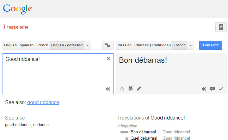Viewport: 228px width, 140px height.
Task: Expand the source language dropdown arrow
Action: (x=88, y=45)
